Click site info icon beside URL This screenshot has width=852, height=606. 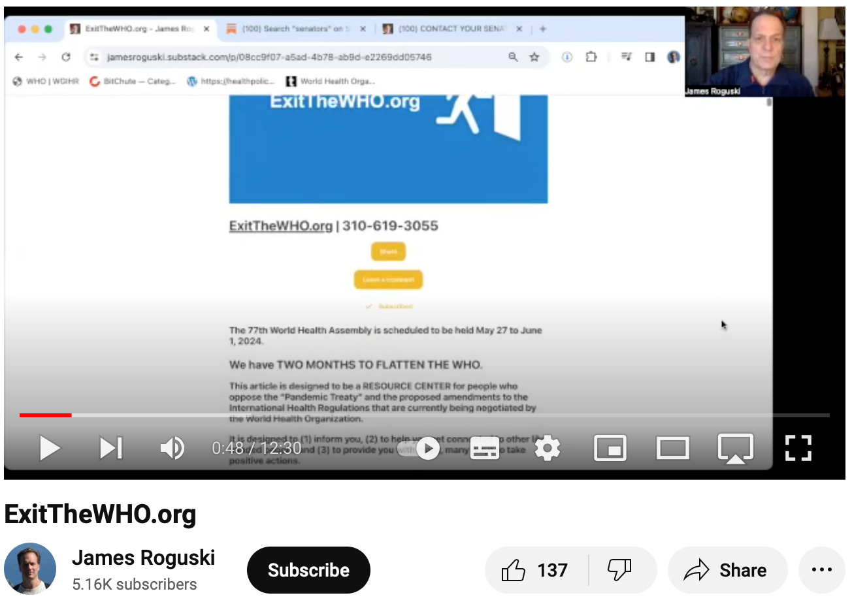click(x=95, y=57)
